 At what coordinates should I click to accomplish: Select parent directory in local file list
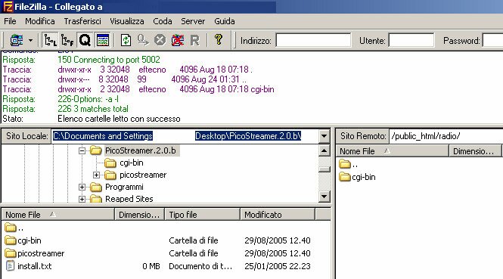[x=14, y=228]
